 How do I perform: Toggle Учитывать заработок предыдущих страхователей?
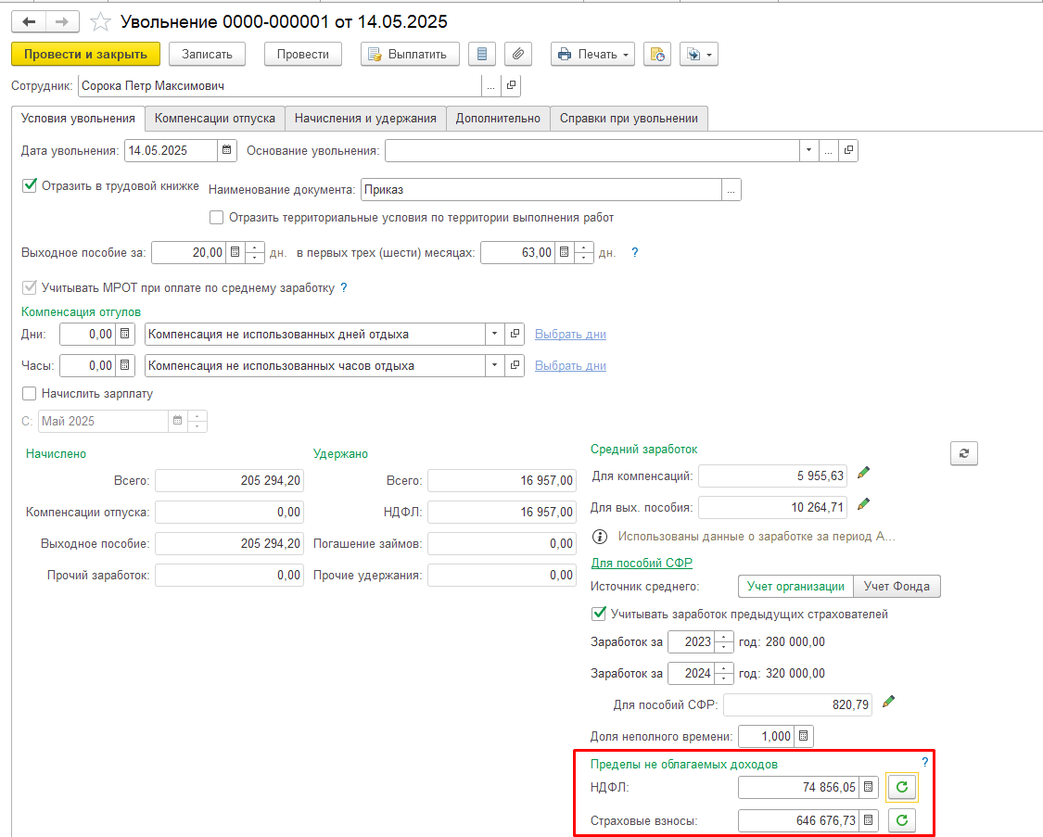point(599,614)
